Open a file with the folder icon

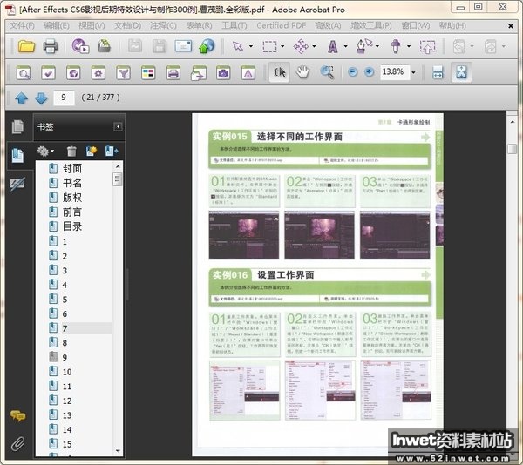pyautogui.click(x=26, y=46)
